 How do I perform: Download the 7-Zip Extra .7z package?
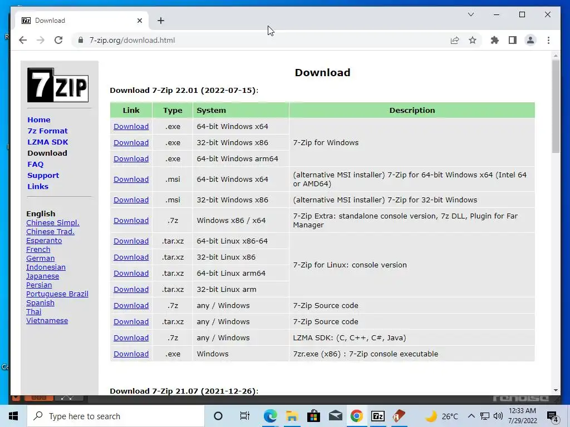(131, 220)
